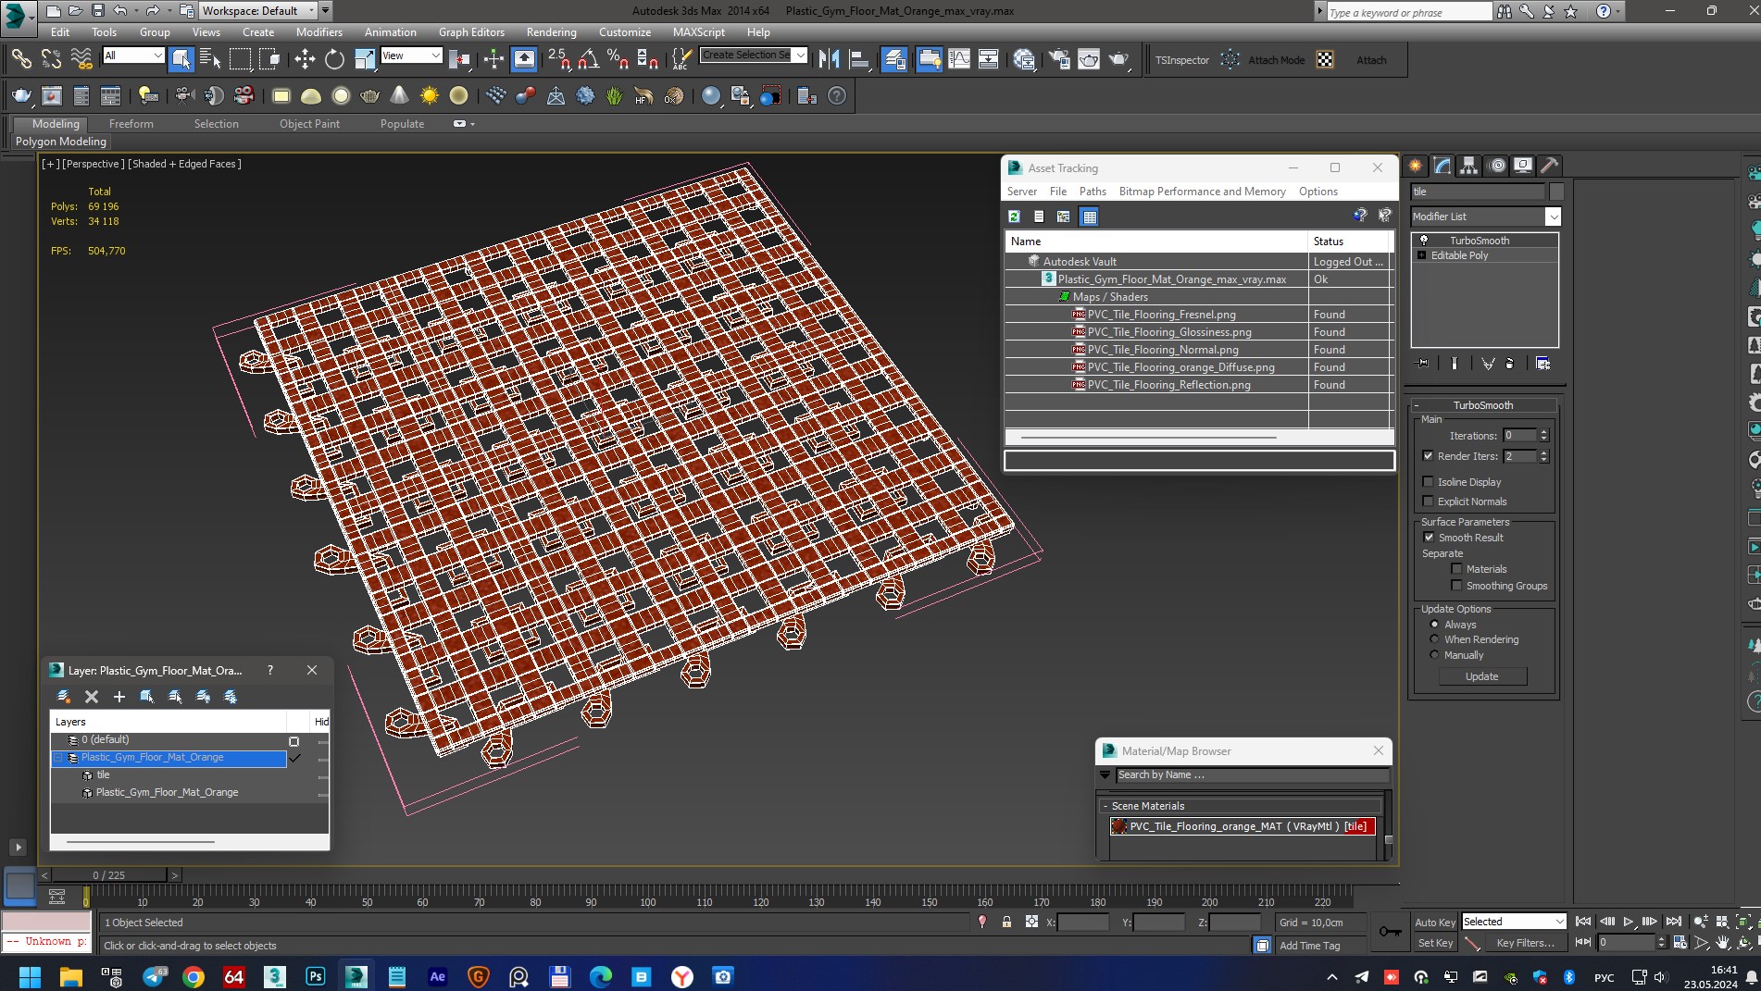Image resolution: width=1761 pixels, height=991 pixels.
Task: Collapse the Scene Materials group
Action: pos(1105,806)
